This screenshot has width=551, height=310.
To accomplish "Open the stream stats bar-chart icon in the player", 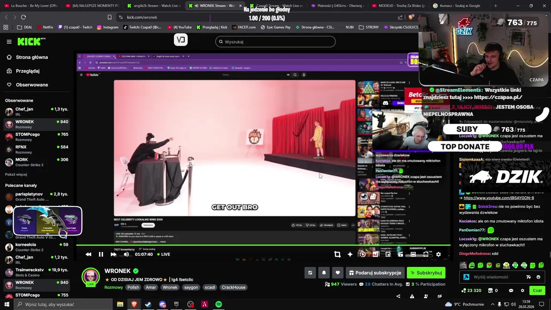I will [375, 254].
